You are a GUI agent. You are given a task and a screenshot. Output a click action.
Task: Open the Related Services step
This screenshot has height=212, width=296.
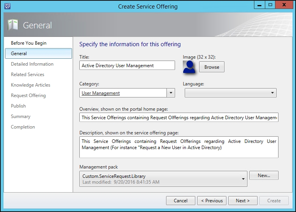click(28, 75)
